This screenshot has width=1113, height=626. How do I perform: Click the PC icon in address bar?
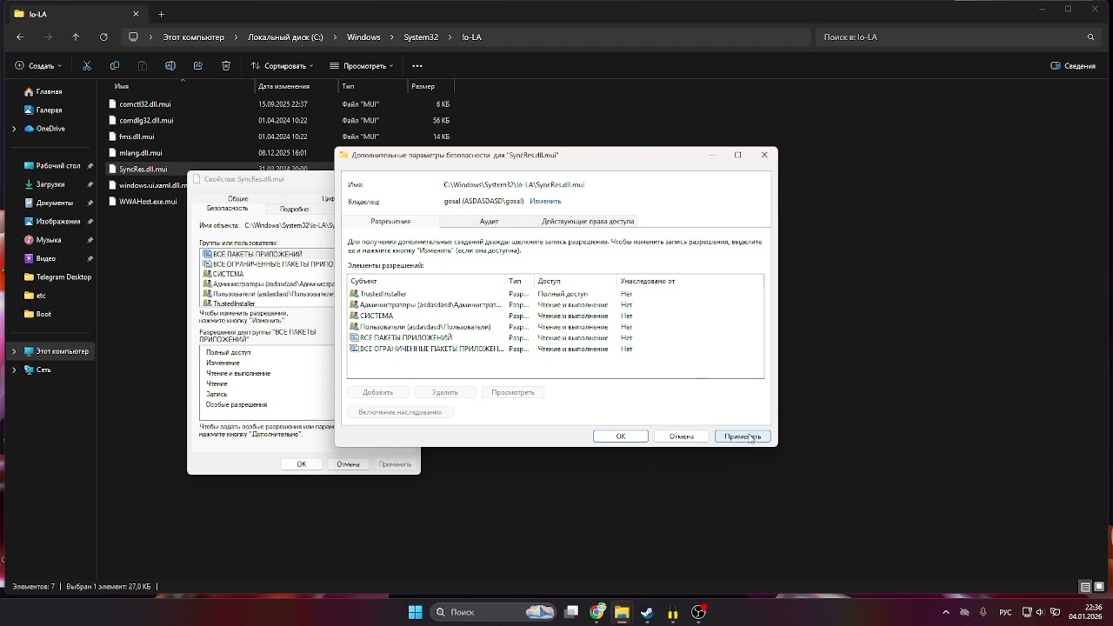tap(133, 37)
